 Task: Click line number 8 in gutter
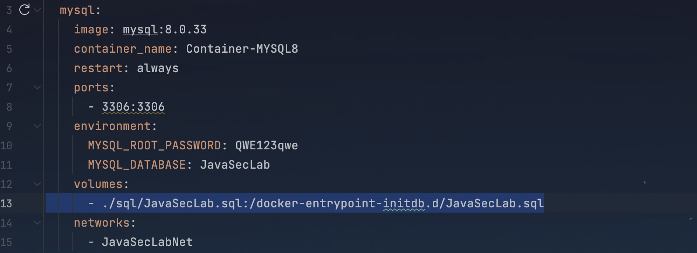(x=9, y=107)
